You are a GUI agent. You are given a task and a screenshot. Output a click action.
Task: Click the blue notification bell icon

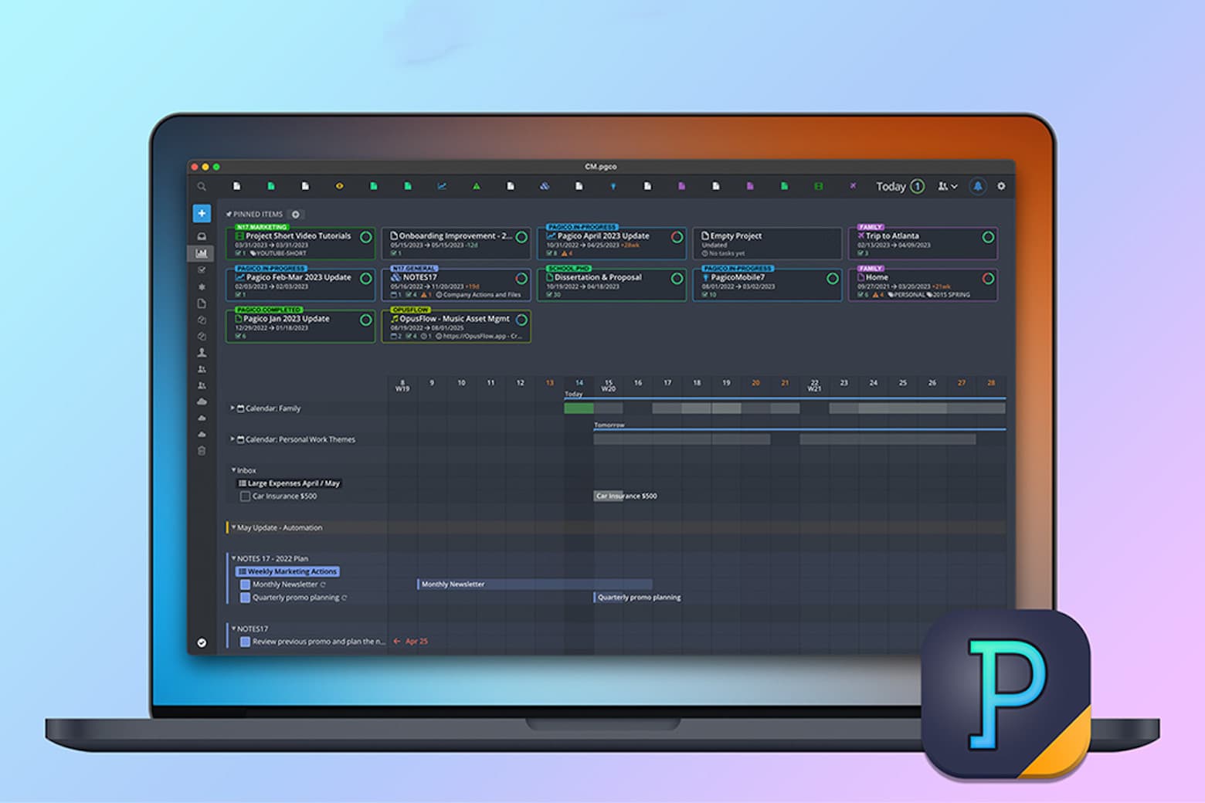tap(977, 187)
